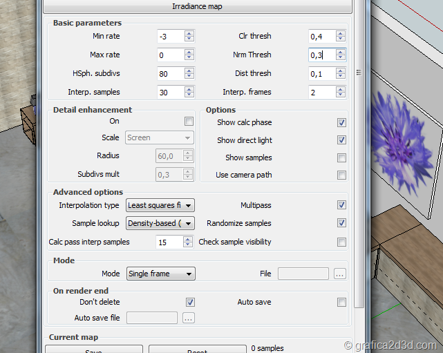Uncheck Show calc phase option
Image resolution: width=443 pixels, height=353 pixels.
tap(341, 122)
